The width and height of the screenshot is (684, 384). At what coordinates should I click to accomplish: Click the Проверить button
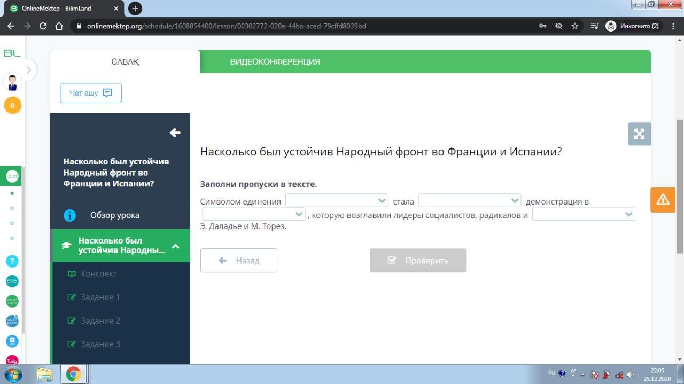418,261
